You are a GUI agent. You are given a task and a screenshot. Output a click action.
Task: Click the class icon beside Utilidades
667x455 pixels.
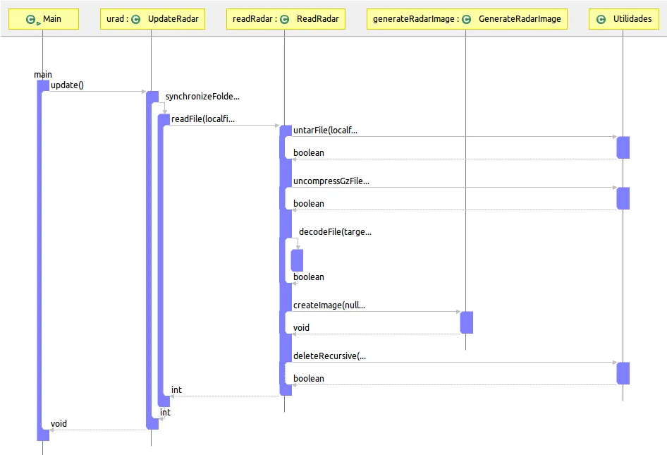601,19
